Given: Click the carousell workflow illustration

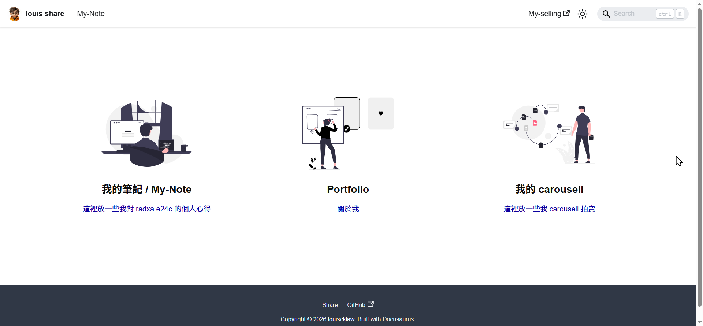Looking at the screenshot, I should [549, 134].
